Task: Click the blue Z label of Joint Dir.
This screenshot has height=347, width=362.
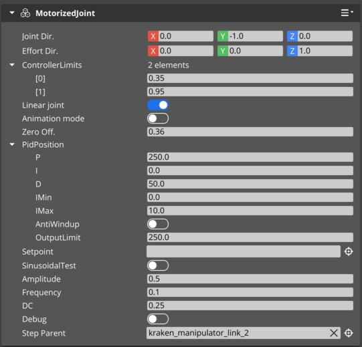Action: [292, 36]
